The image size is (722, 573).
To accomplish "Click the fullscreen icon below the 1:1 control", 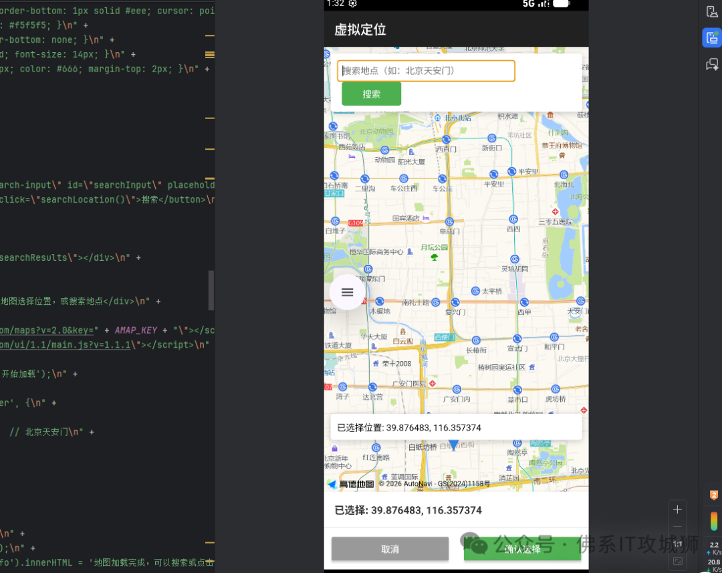I will [x=677, y=561].
